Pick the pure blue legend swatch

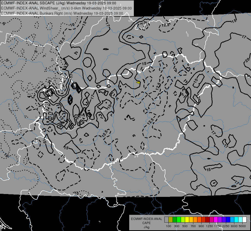pyautogui.click(x=228, y=220)
